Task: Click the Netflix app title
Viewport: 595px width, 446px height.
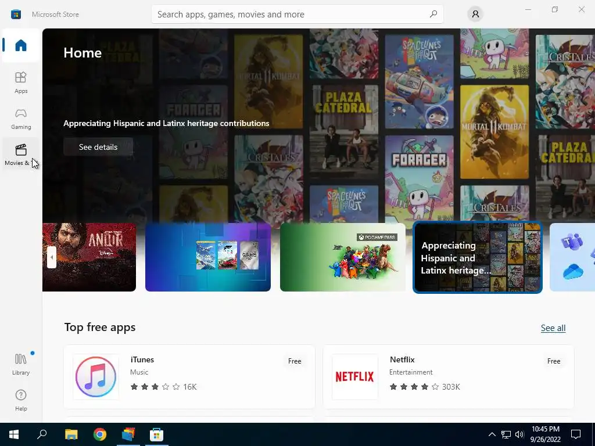Action: click(402, 359)
